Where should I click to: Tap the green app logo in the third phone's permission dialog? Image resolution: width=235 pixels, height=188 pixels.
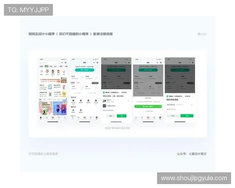tap(104, 92)
